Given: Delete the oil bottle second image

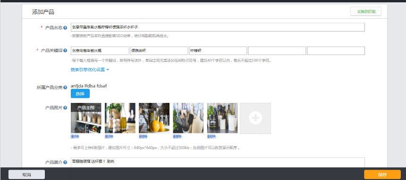Looking at the screenshot, I should 109,137.
